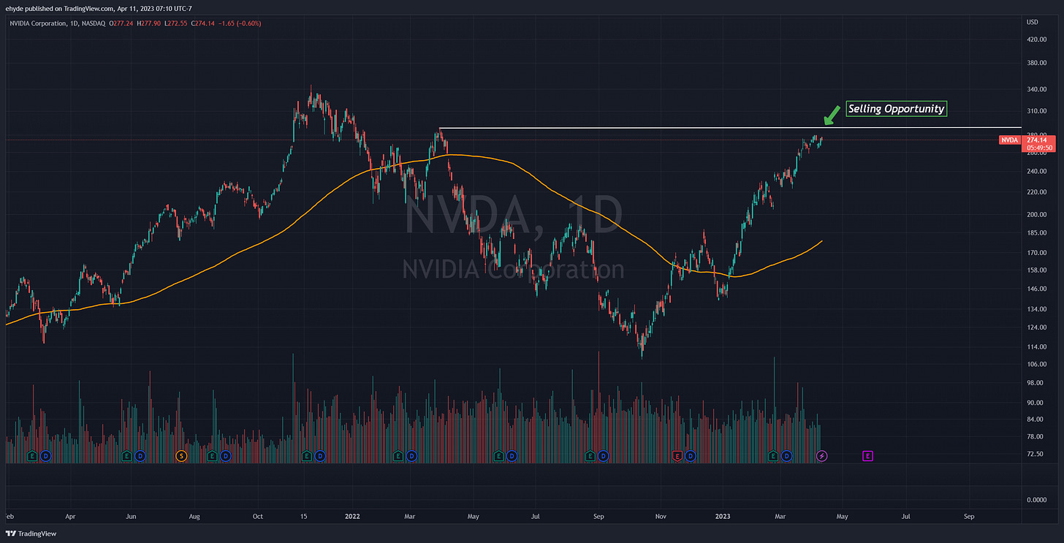Click the 340.00 price axis label
This screenshot has height=543, width=1064.
tap(1036, 90)
